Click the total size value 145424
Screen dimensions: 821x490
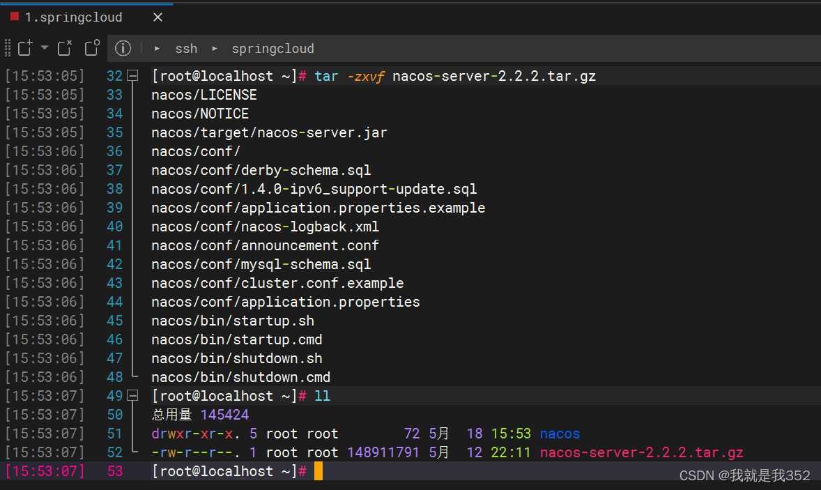(x=224, y=415)
